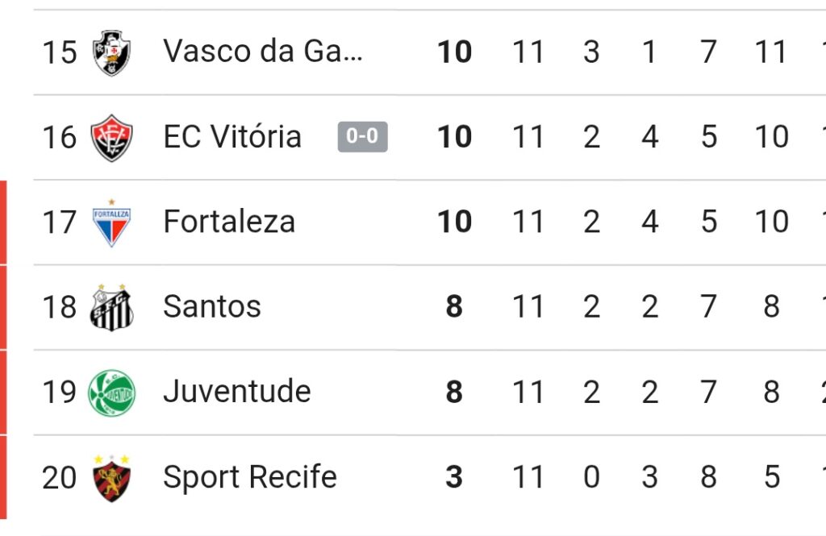This screenshot has height=536, width=826.
Task: Click the Juventude team name
Action: click(x=237, y=391)
